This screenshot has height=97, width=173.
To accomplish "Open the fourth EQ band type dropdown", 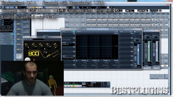I will click(x=116, y=61).
